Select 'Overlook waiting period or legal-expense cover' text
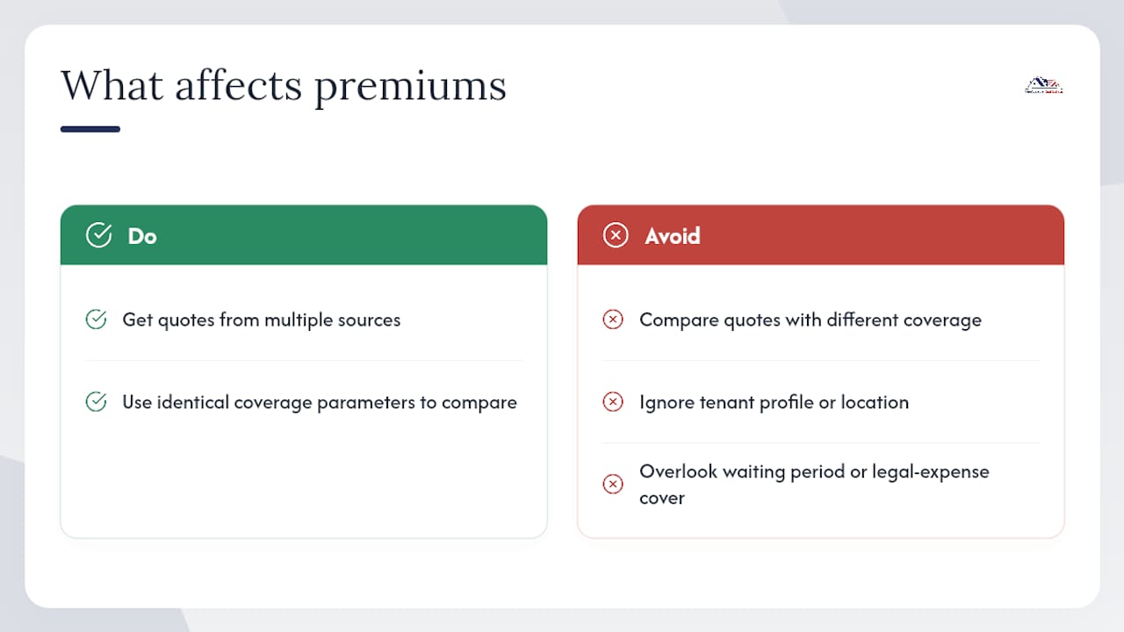Image resolution: width=1124 pixels, height=632 pixels. click(x=814, y=485)
